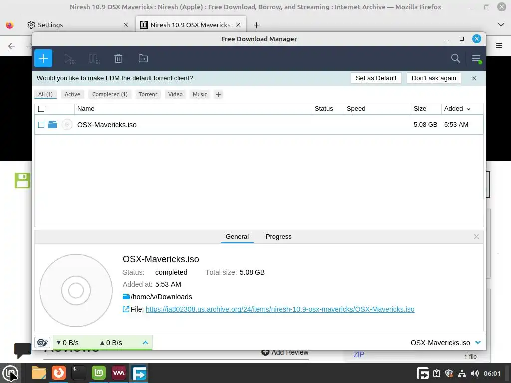Open Firefox application menu

tap(499, 46)
